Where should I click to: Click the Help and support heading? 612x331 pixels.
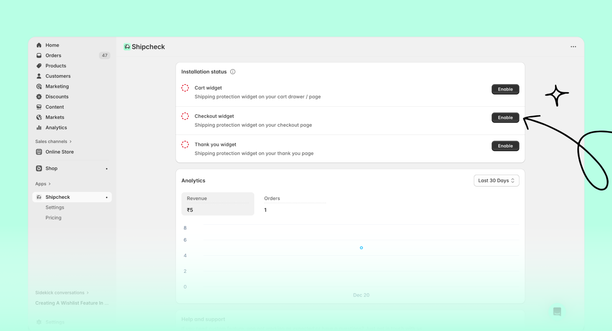[x=203, y=320]
